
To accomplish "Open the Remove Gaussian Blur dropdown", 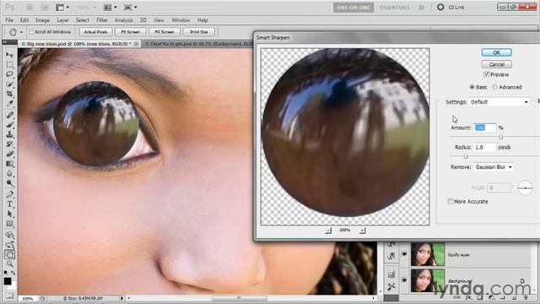I will coord(494,167).
